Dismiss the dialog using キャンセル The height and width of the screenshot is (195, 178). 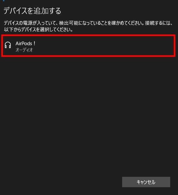pos(146,182)
